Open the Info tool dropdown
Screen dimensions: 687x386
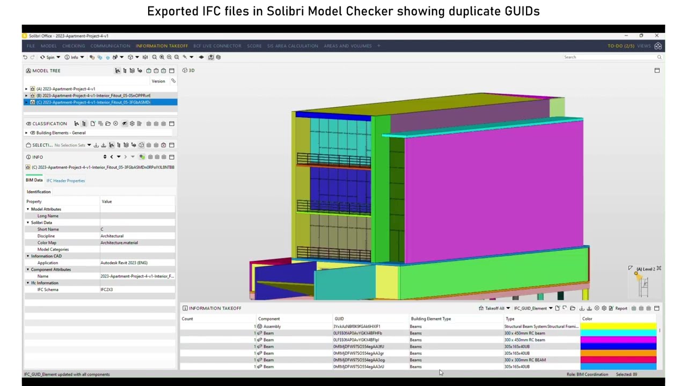(x=82, y=57)
